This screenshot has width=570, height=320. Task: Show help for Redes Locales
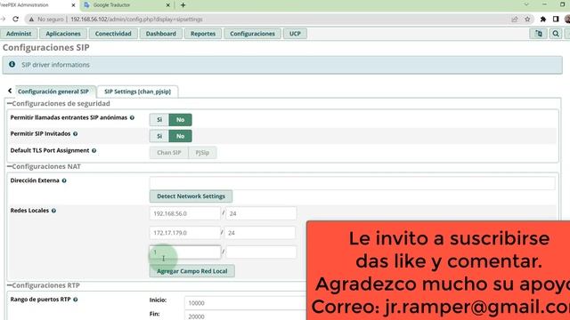(53, 211)
